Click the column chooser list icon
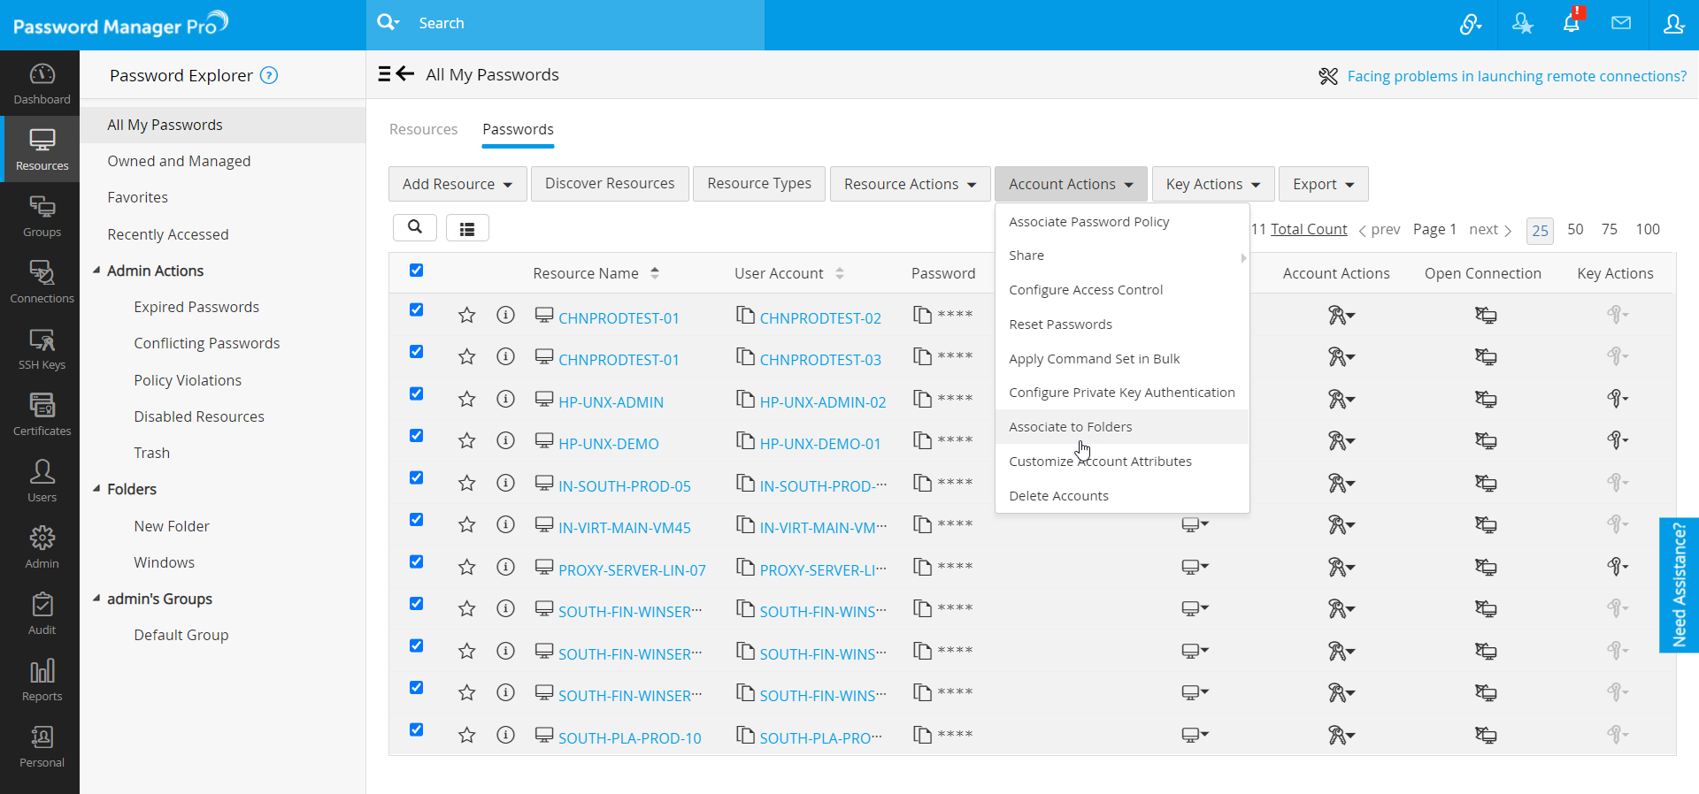Viewport: 1699px width, 794px height. click(467, 228)
